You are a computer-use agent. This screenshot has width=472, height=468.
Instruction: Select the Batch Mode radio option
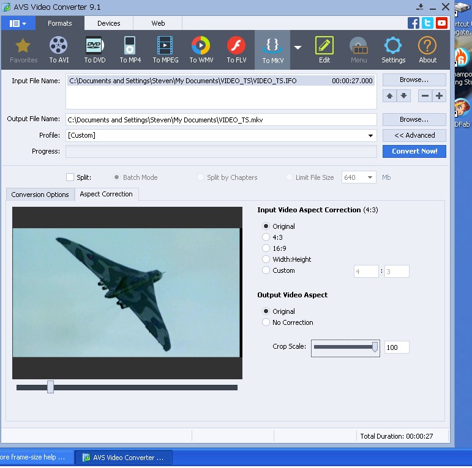116,177
